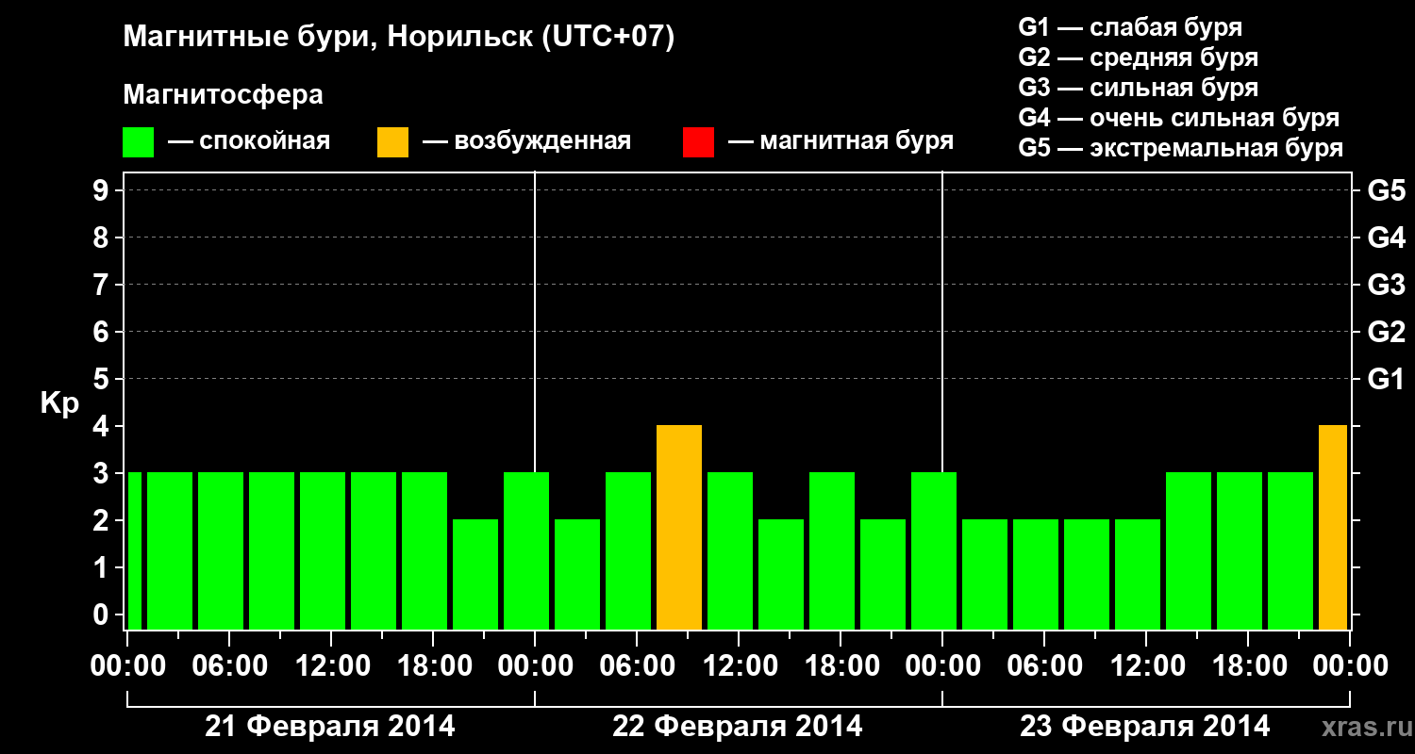Screen dimensions: 1415x754
Task: Click the 'G5 — экстремальная буря' line
Action: (1181, 148)
